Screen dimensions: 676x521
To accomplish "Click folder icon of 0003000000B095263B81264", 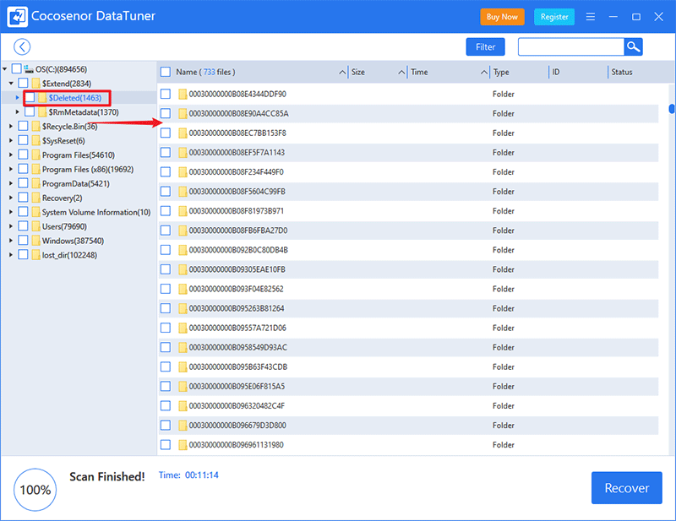I will pos(183,308).
